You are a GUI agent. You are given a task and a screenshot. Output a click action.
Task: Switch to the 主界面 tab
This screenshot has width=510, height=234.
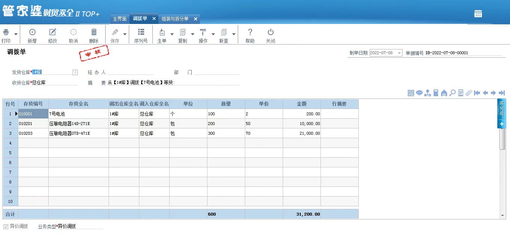click(x=119, y=18)
